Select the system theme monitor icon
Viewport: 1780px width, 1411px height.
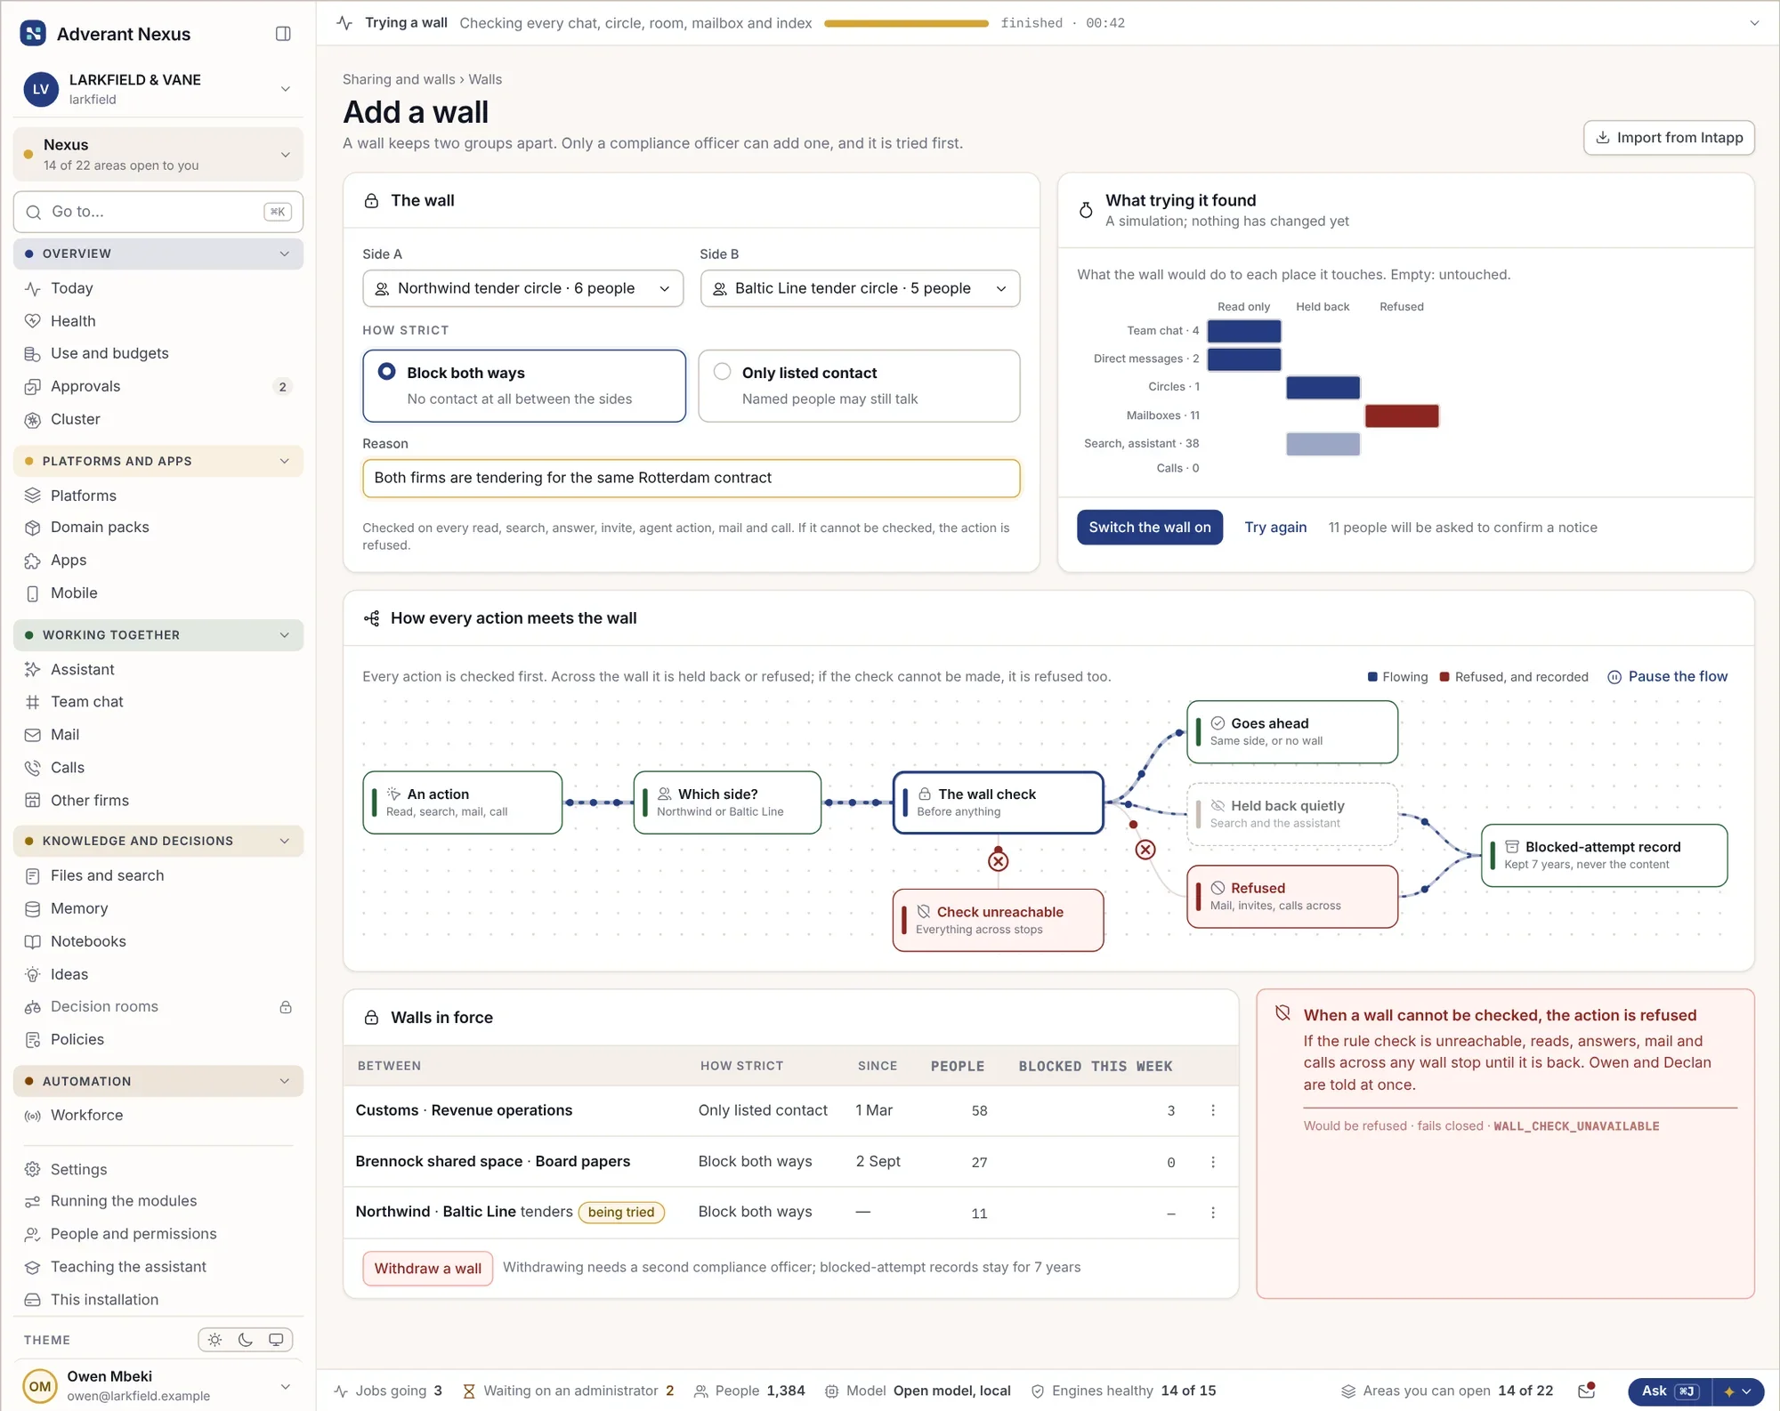click(276, 1340)
